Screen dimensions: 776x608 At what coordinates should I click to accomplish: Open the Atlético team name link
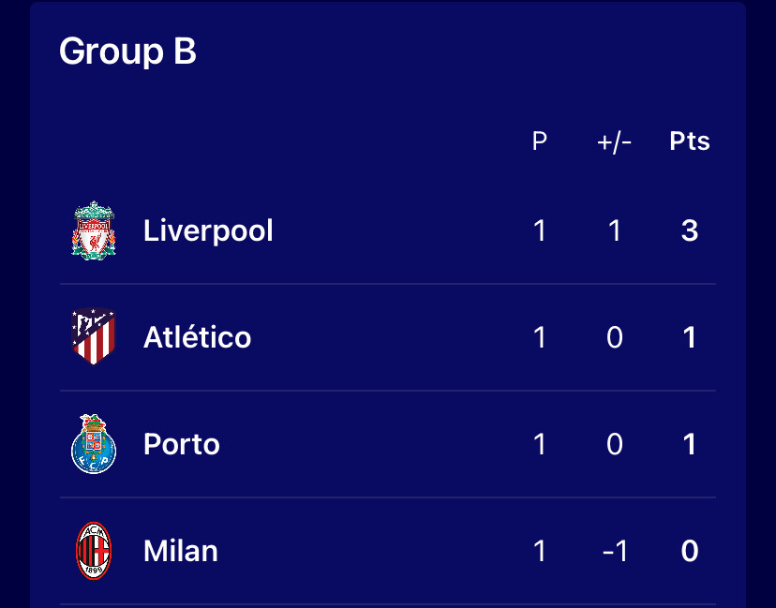[x=197, y=337]
